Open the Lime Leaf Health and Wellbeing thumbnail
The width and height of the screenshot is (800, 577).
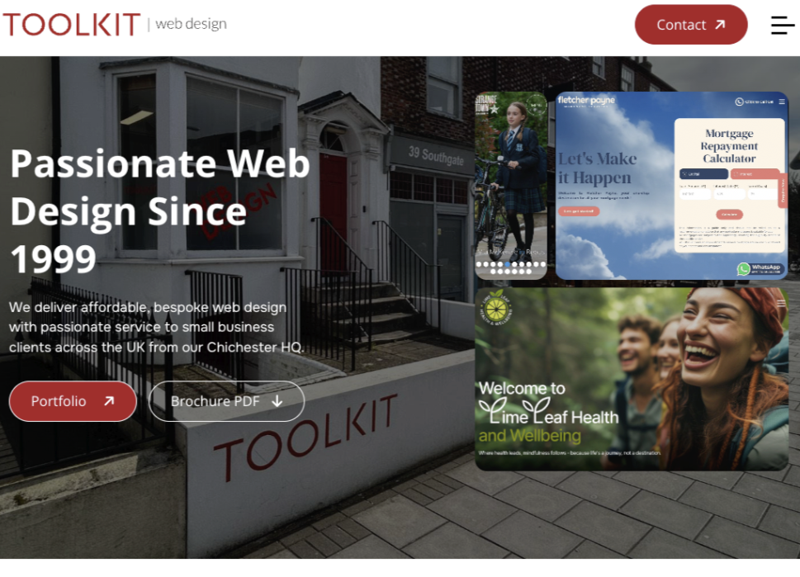pyautogui.click(x=632, y=379)
